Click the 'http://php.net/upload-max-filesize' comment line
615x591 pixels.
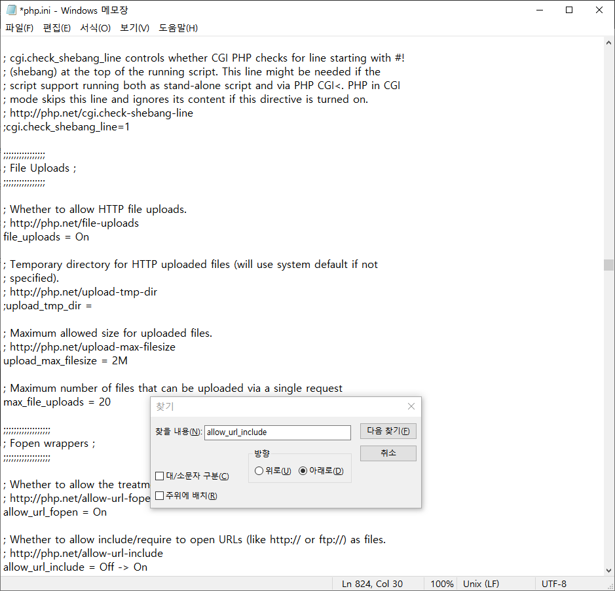click(x=90, y=347)
